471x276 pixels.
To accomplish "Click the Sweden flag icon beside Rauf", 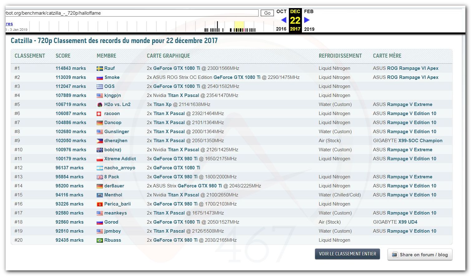I will tap(100, 69).
